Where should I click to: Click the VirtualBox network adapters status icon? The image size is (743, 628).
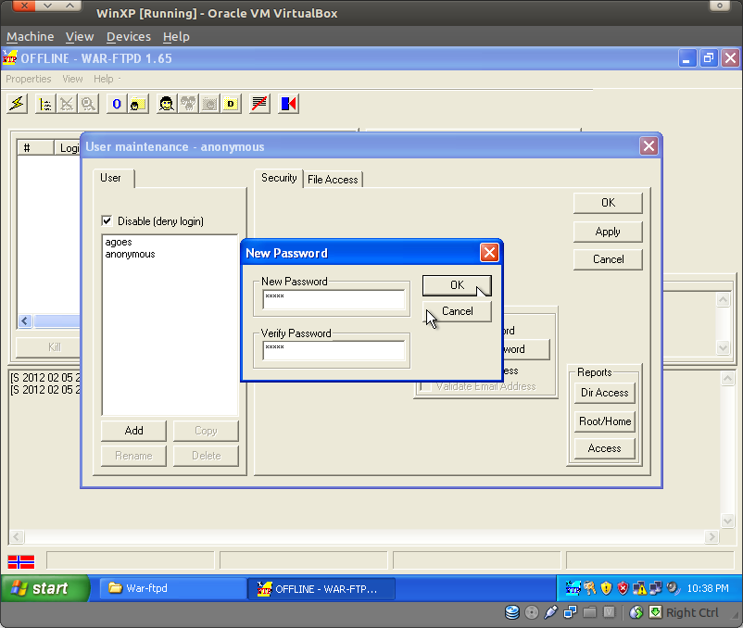tap(570, 612)
